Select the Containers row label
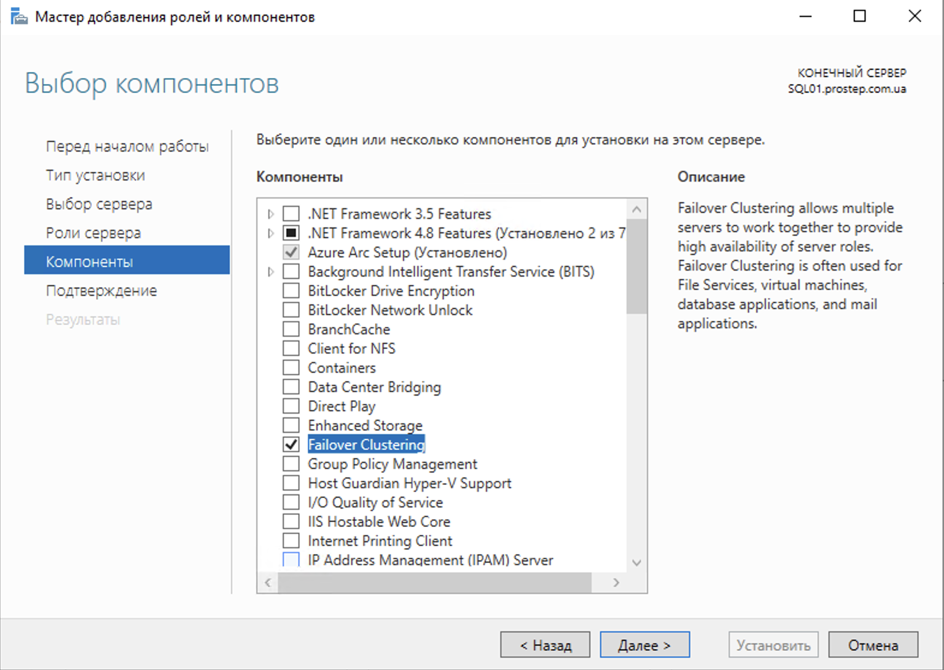 point(342,368)
